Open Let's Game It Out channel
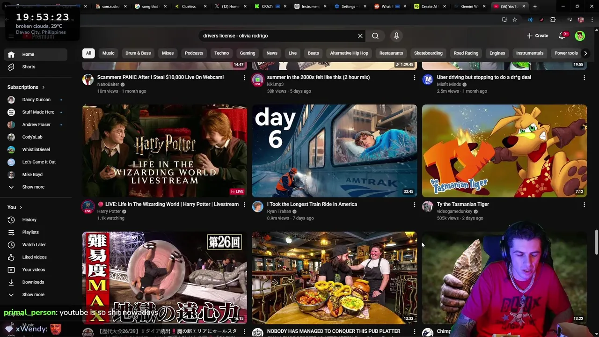The width and height of the screenshot is (599, 337). 36,162
